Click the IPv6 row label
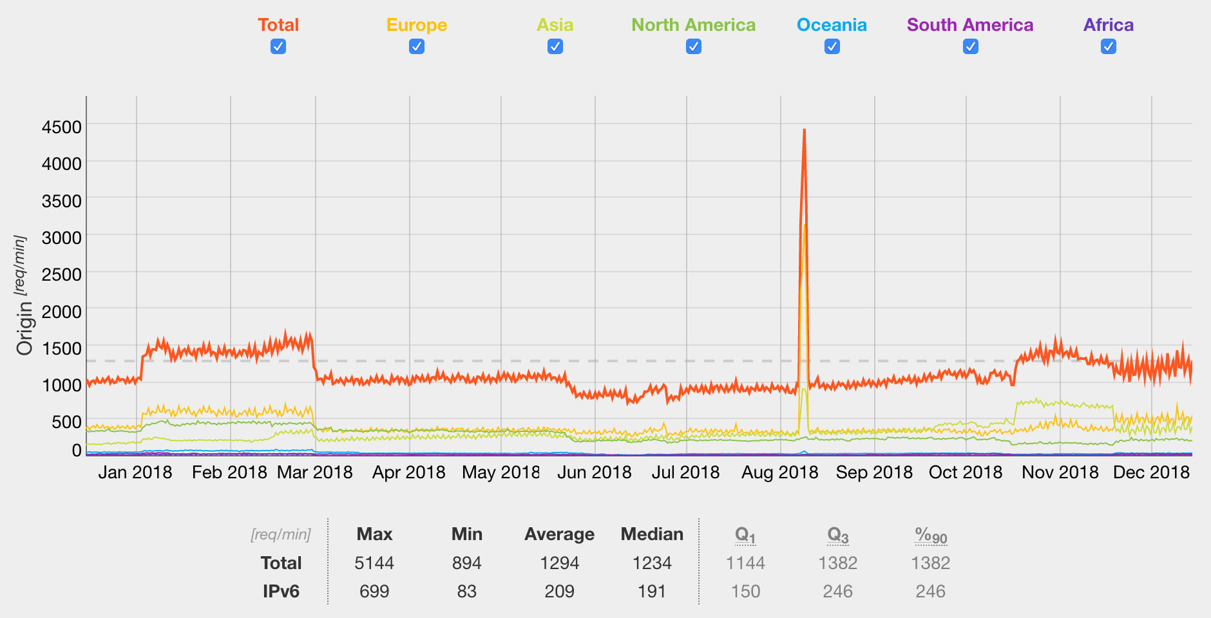Viewport: 1211px width, 618px height. (281, 592)
